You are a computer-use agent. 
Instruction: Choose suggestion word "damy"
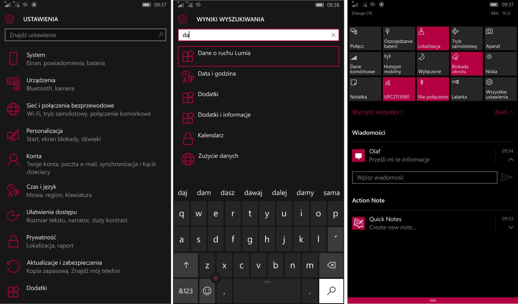tap(305, 193)
